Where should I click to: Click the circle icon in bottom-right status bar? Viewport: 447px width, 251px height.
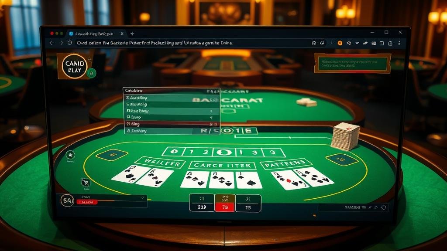pos(384,207)
